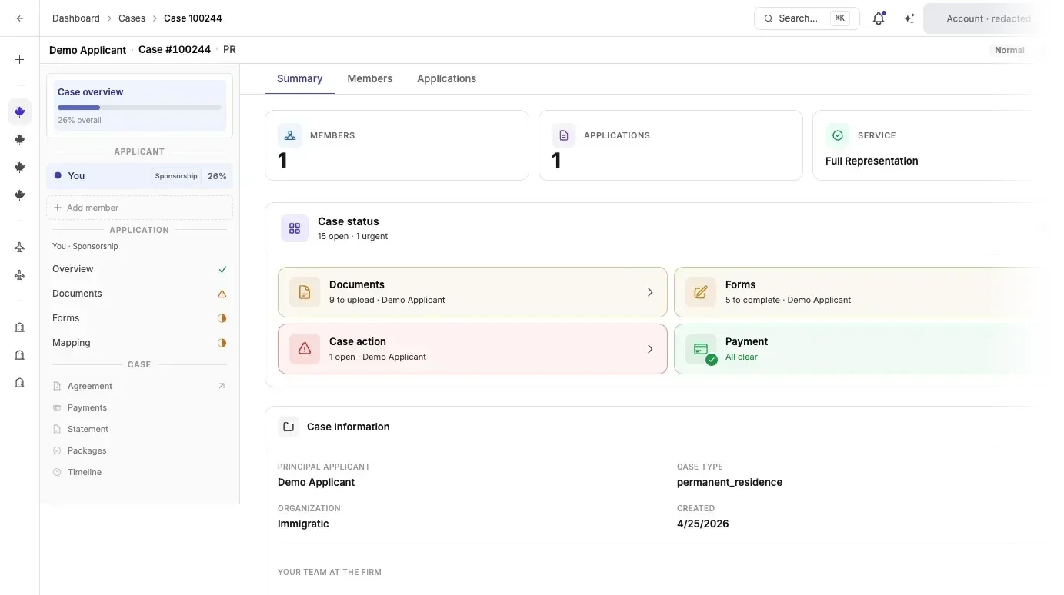Click the Case 100244 breadcrumb
Screen dimensions: 1064x595
193,18
